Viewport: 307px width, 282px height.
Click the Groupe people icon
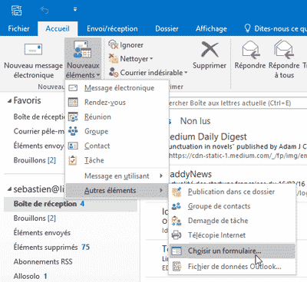tap(73, 131)
